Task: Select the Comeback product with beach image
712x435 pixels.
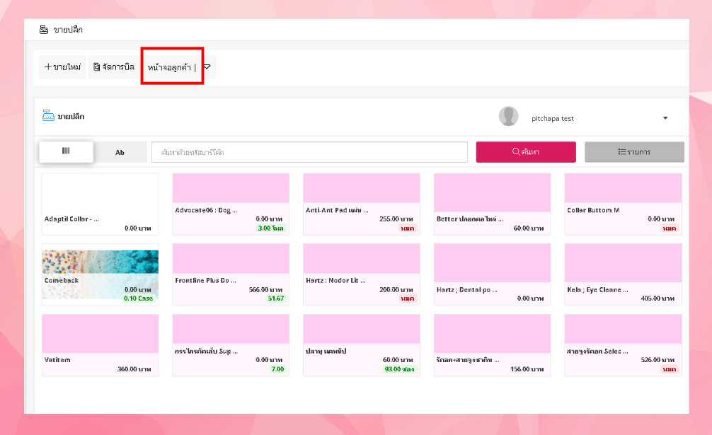Action: pyautogui.click(x=101, y=274)
